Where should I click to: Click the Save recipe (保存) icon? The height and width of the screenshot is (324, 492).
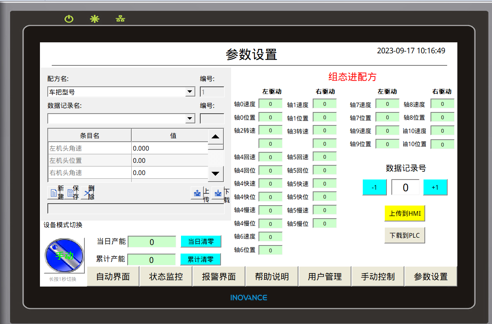click(x=71, y=193)
